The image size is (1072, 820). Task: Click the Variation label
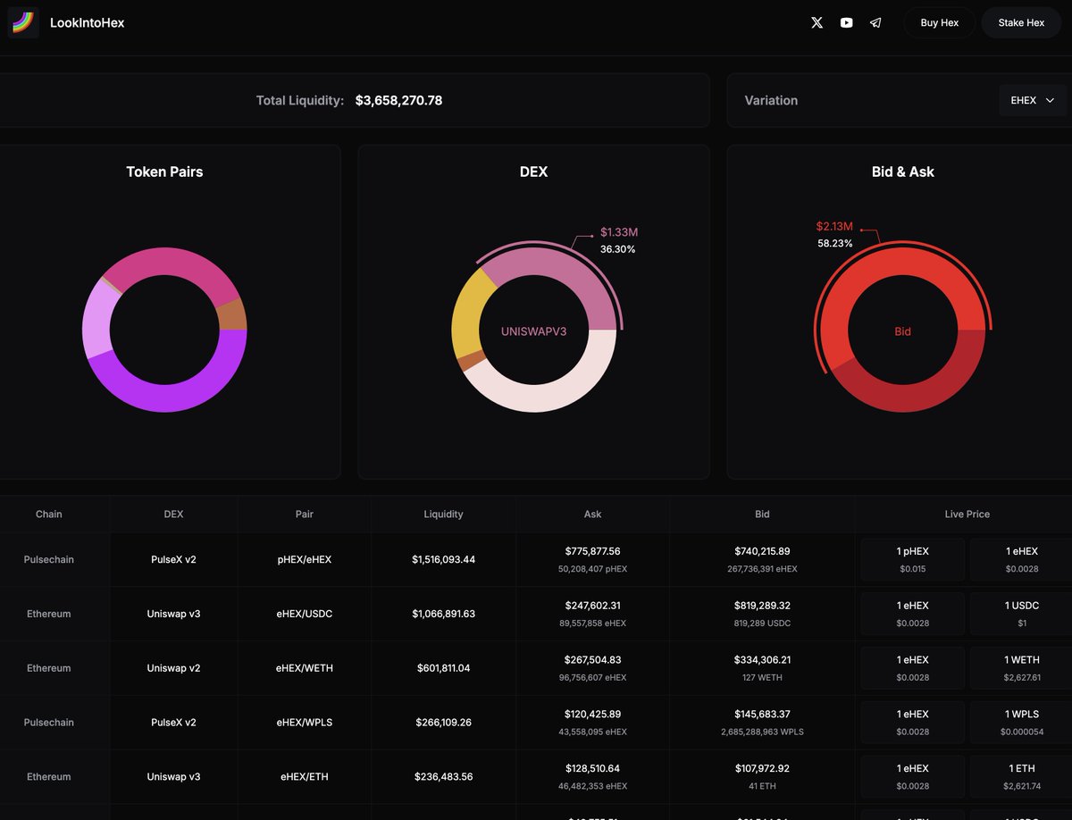coord(771,101)
